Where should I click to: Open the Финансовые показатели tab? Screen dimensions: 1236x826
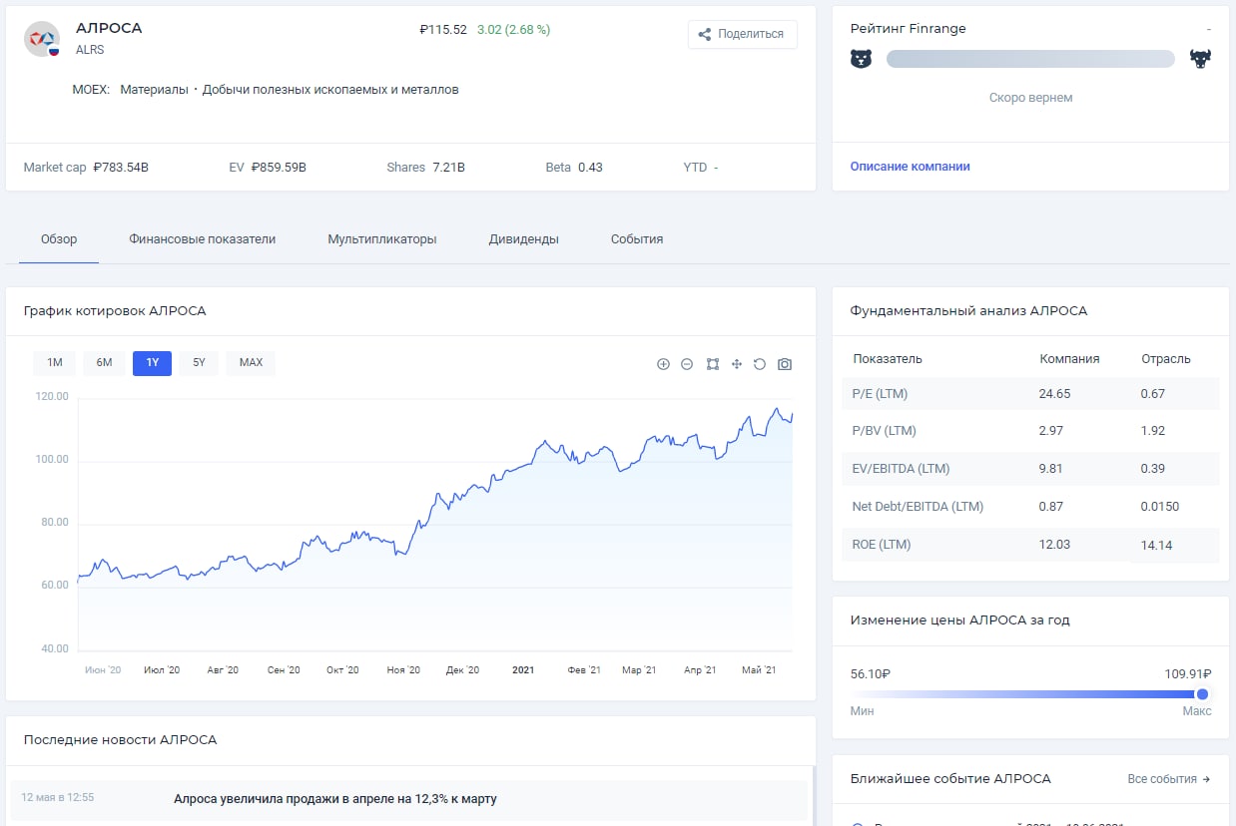click(x=202, y=239)
